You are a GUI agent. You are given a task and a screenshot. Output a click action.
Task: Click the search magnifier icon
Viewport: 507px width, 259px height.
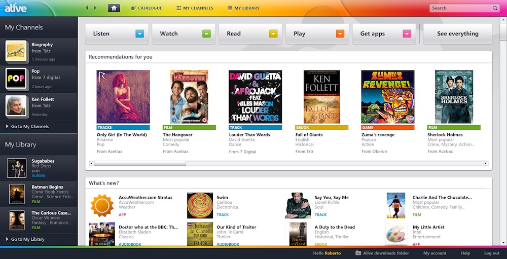pyautogui.click(x=495, y=8)
